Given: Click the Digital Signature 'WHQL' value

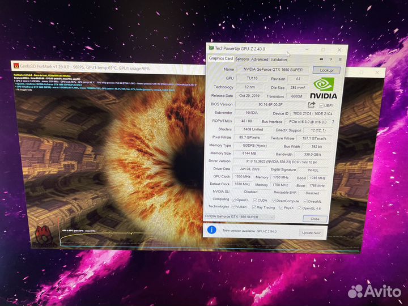Looking at the screenshot, I should coord(313,170).
